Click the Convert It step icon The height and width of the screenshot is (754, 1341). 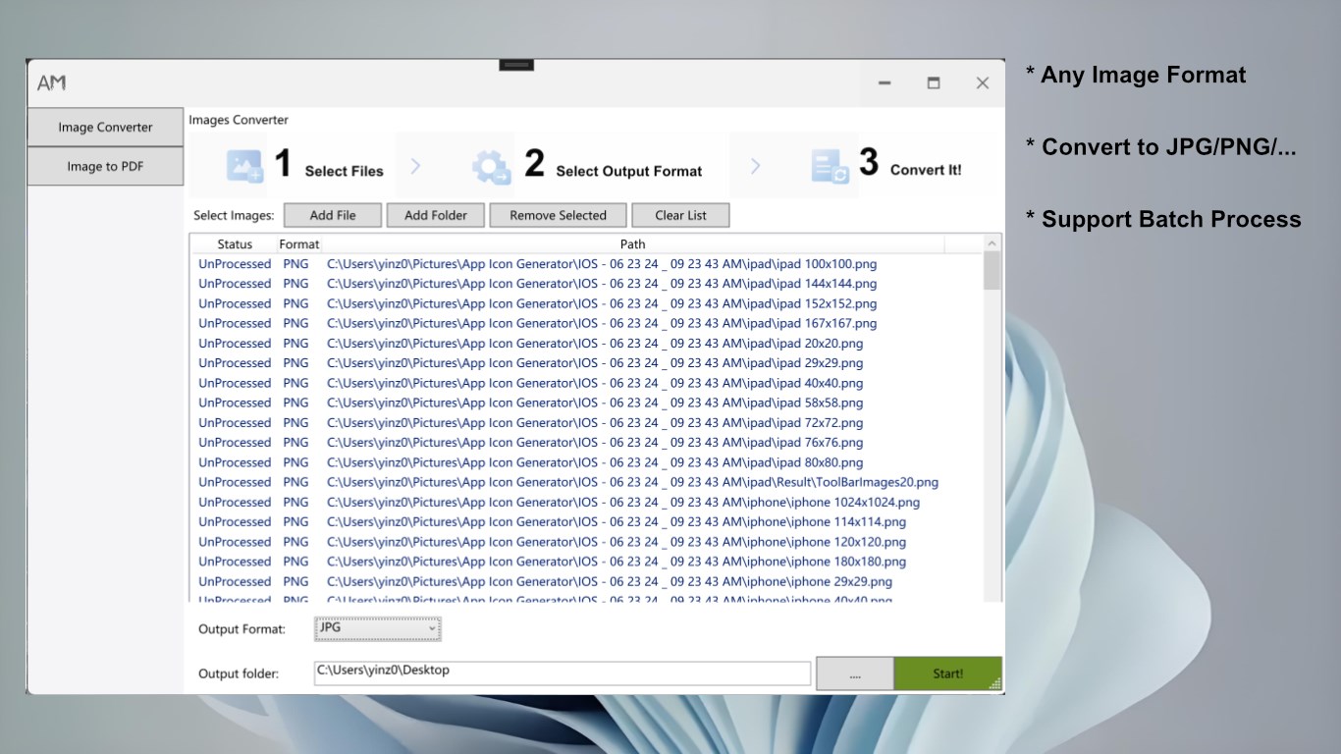point(831,167)
